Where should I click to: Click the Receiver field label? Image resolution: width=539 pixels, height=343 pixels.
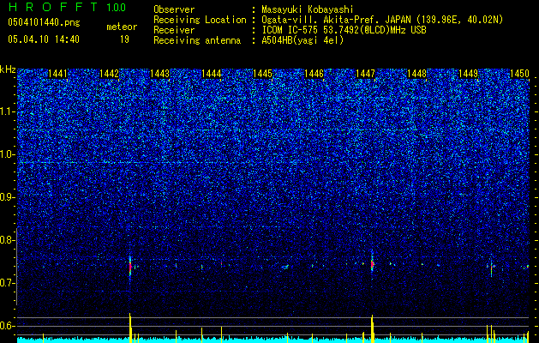tap(174, 30)
